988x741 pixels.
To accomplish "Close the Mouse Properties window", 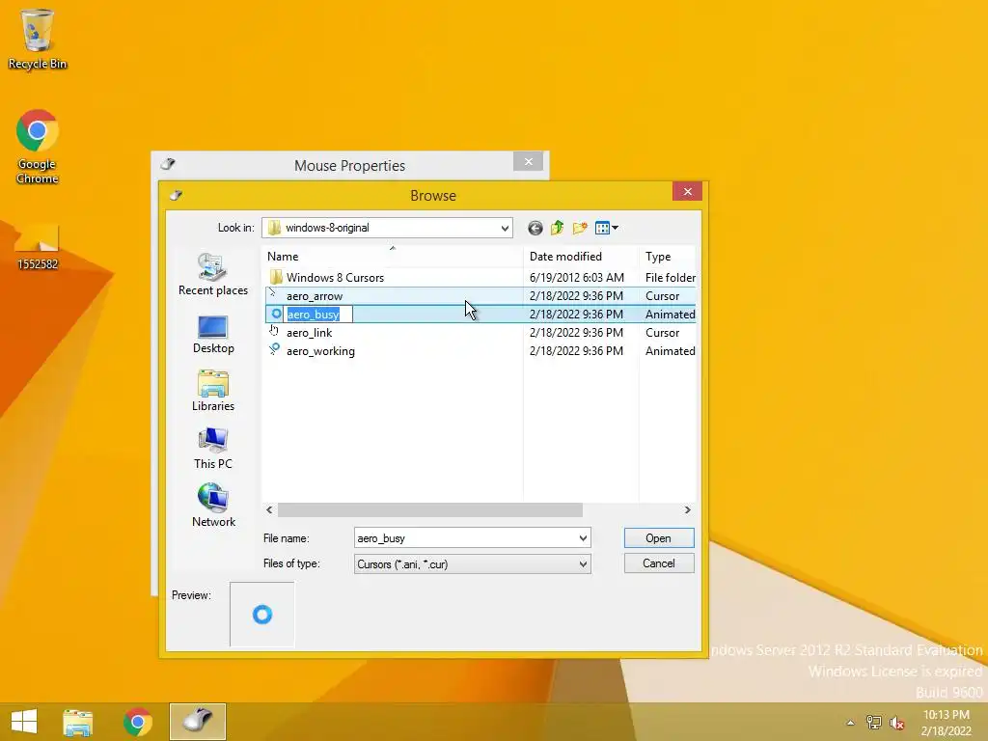I will click(528, 162).
